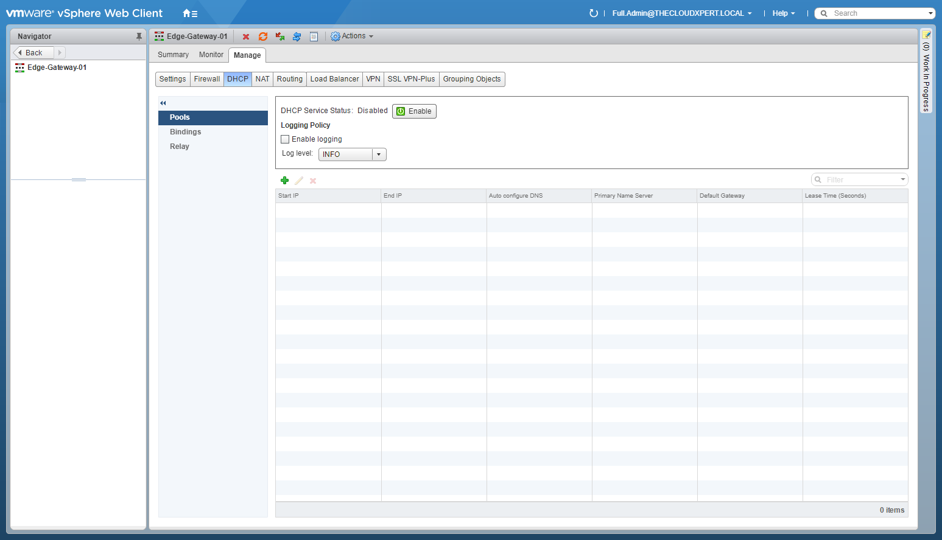Select Bindings in the DHCP side menu
Viewport: 942px width, 540px height.
point(186,132)
